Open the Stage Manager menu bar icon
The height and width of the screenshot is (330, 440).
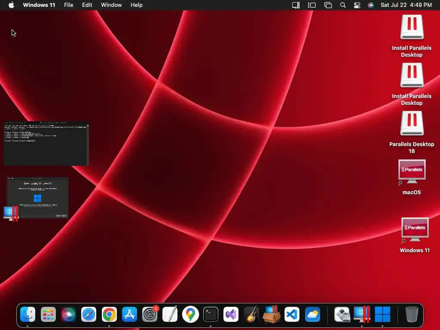click(312, 5)
